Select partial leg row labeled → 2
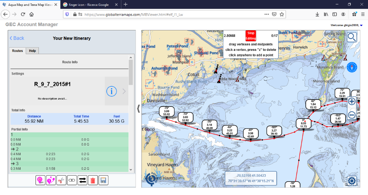The image size is (368, 195). tap(70, 149)
